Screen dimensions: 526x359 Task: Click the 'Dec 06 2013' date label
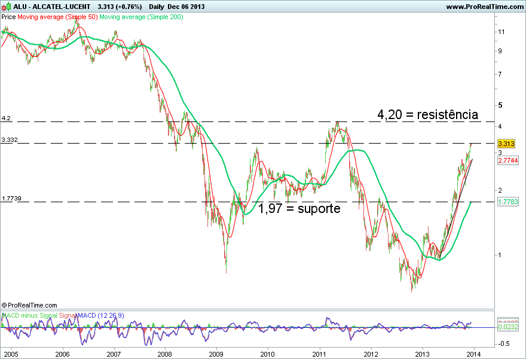tap(186, 7)
